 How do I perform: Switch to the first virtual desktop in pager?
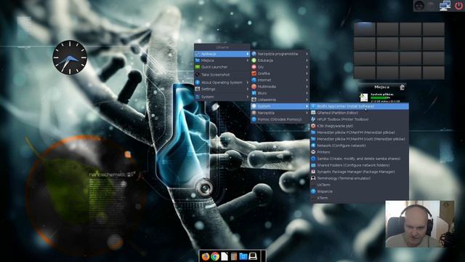click(365, 29)
